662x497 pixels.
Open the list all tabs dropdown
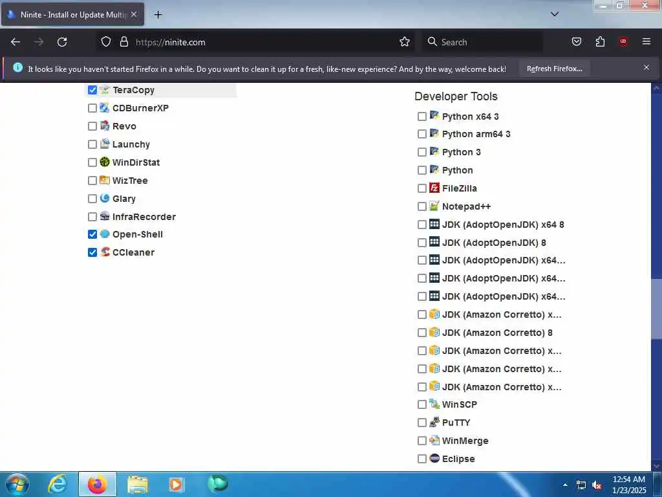tap(555, 14)
